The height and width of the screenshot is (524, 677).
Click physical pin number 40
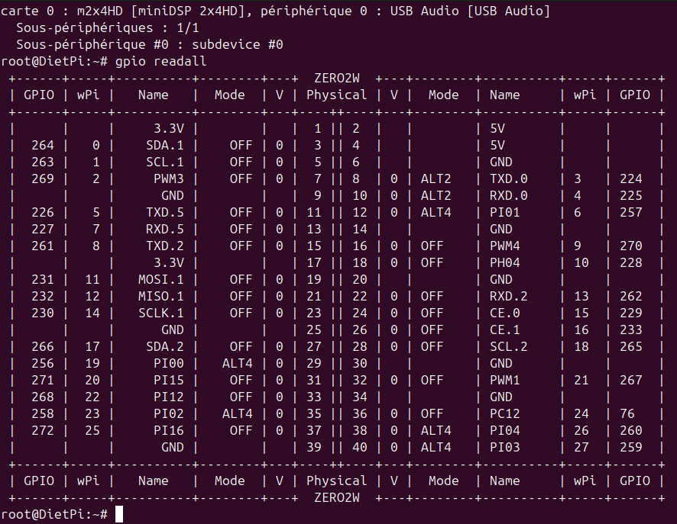(360, 447)
